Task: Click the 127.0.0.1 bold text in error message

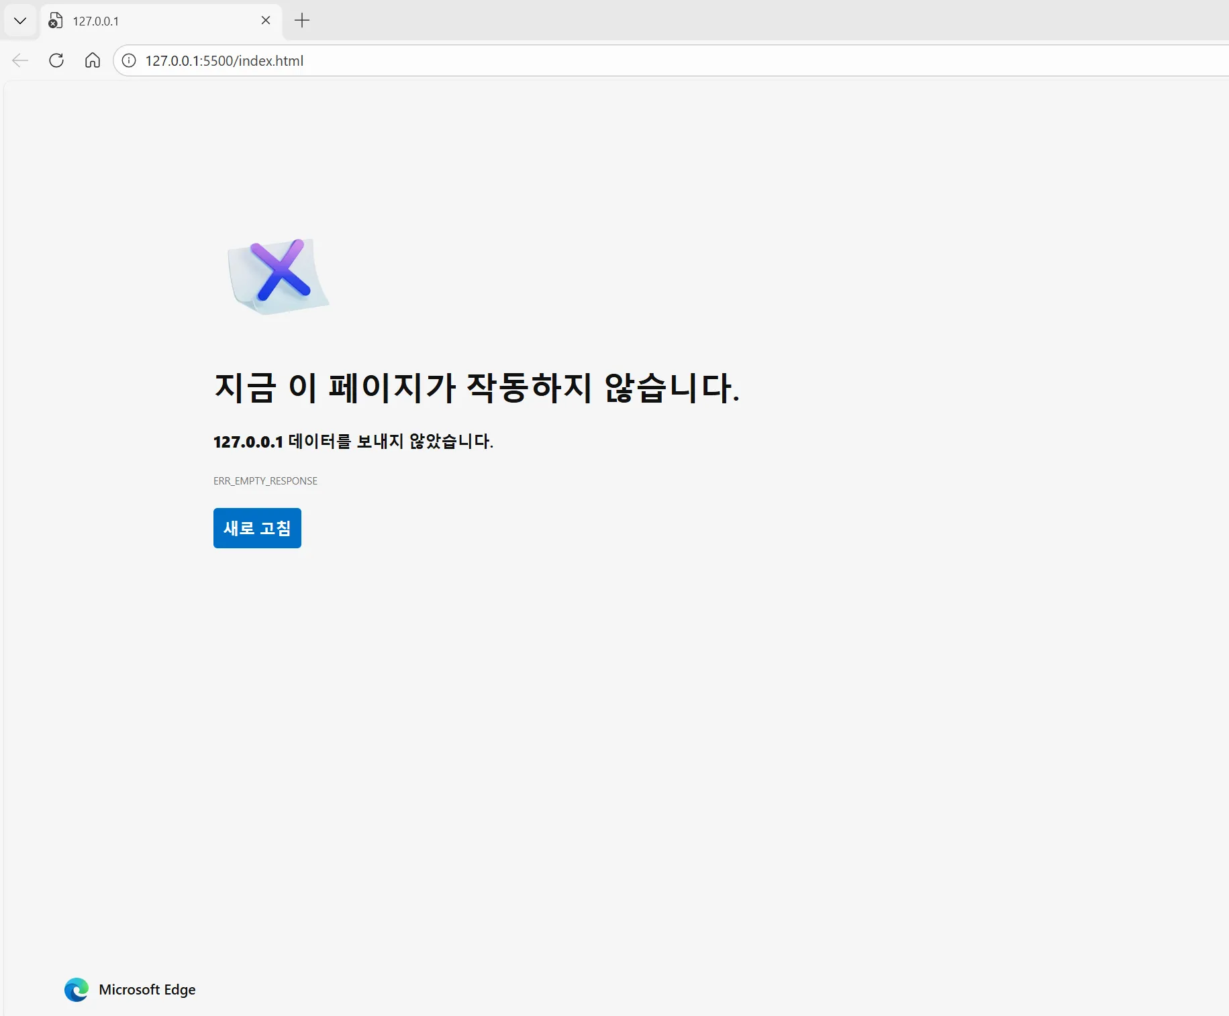Action: tap(247, 442)
